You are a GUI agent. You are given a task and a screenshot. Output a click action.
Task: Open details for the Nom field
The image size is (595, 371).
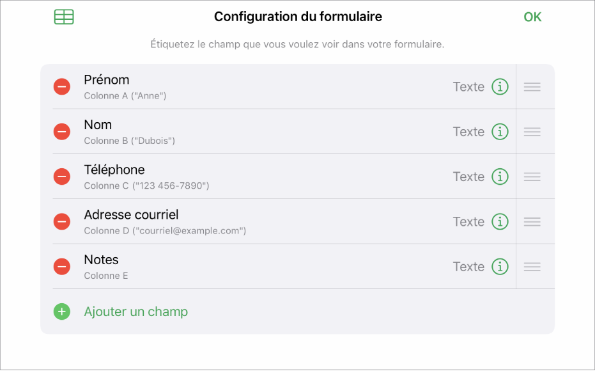pos(500,131)
